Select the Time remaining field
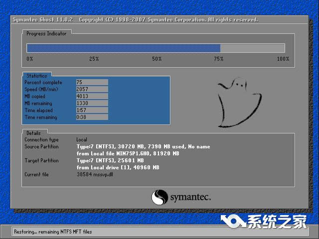Viewport: 319px width, 239px height. click(x=92, y=117)
